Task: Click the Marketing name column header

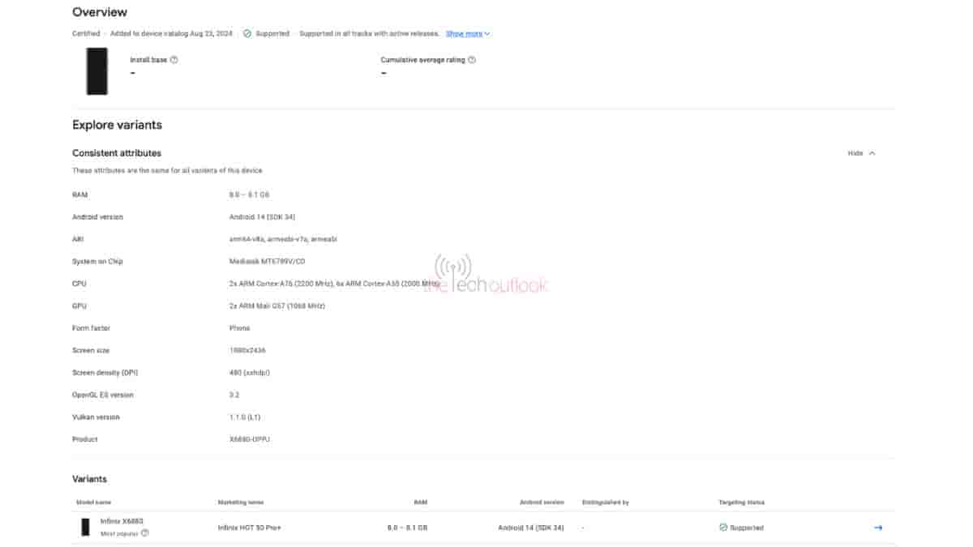Action: click(241, 502)
